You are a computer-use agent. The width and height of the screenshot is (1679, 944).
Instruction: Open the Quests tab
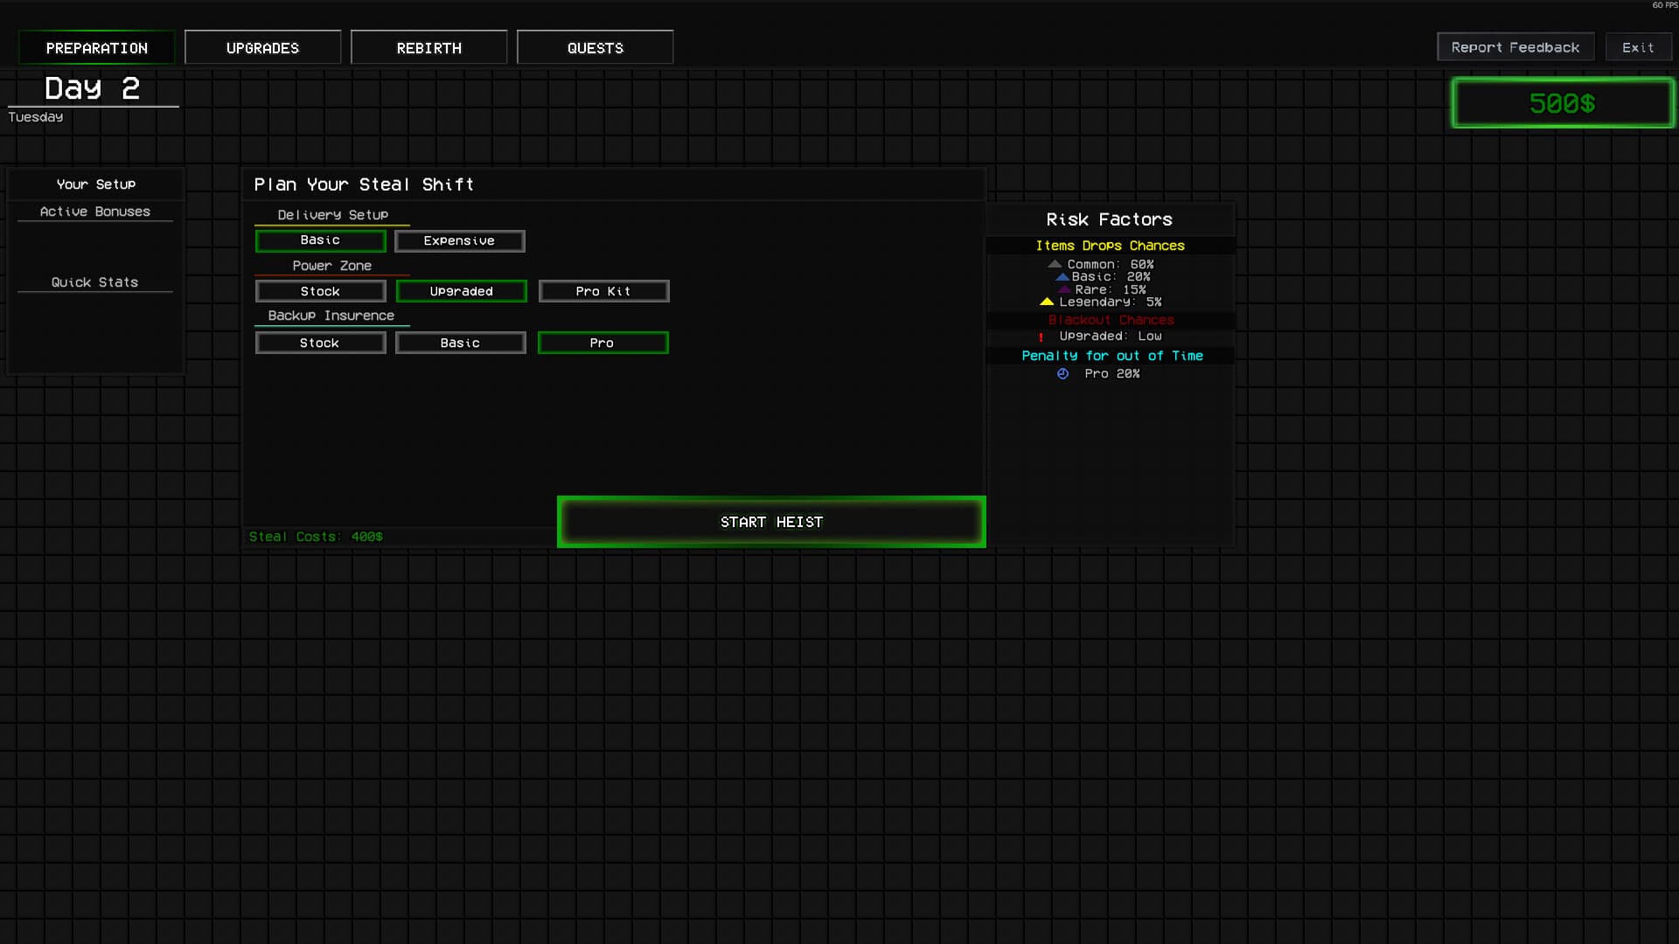(x=595, y=47)
